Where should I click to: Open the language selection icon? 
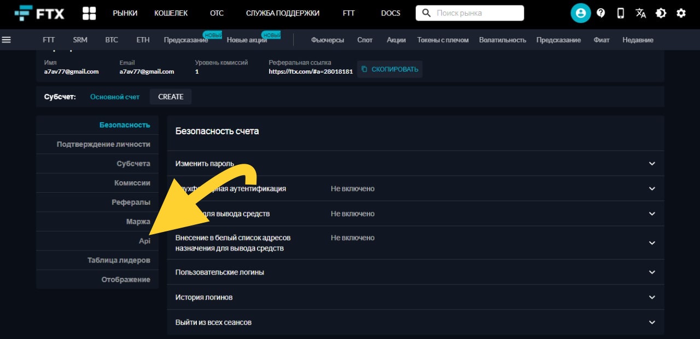click(641, 13)
